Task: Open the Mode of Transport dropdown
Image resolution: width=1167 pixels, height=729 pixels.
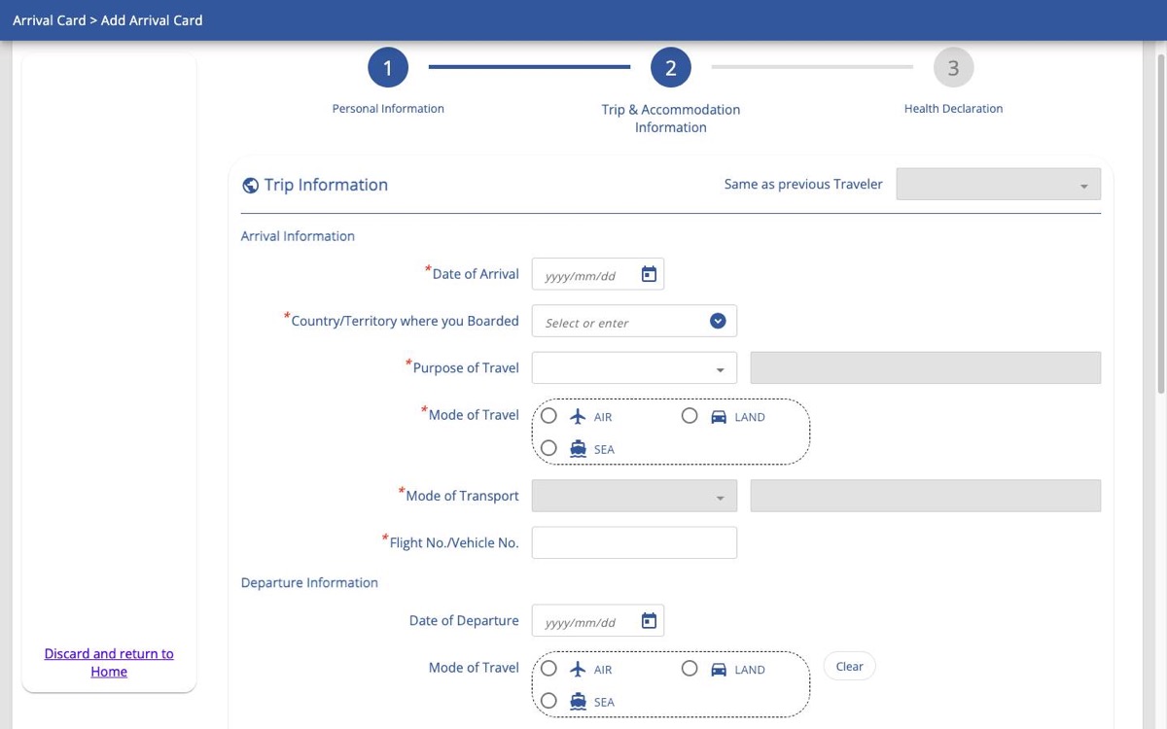Action: click(x=634, y=496)
